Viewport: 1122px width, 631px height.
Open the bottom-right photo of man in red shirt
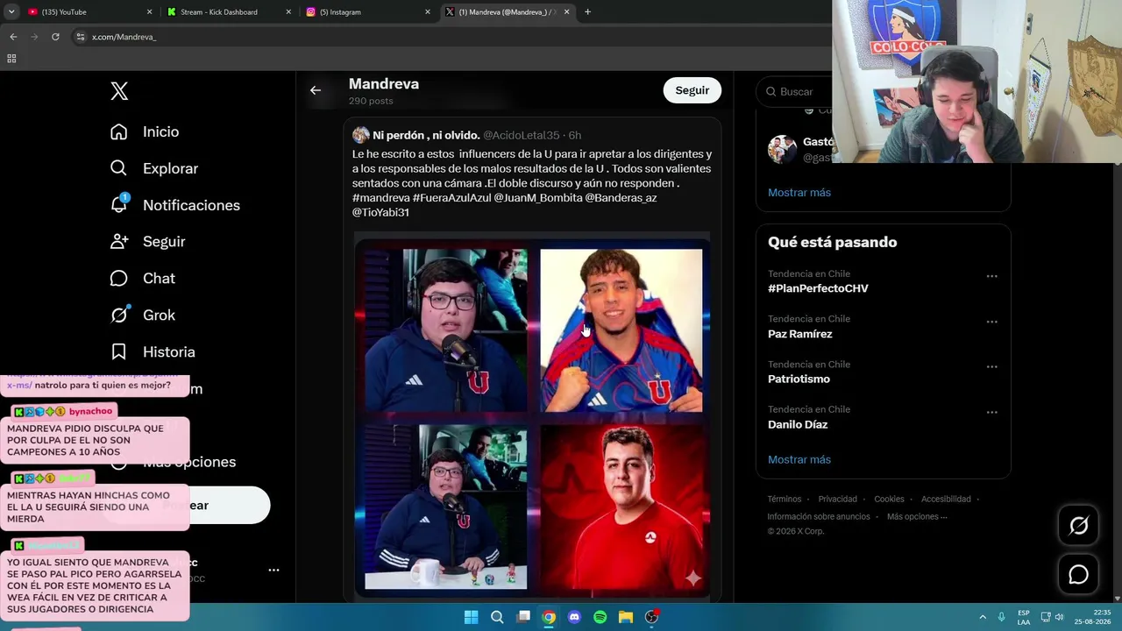(x=621, y=507)
